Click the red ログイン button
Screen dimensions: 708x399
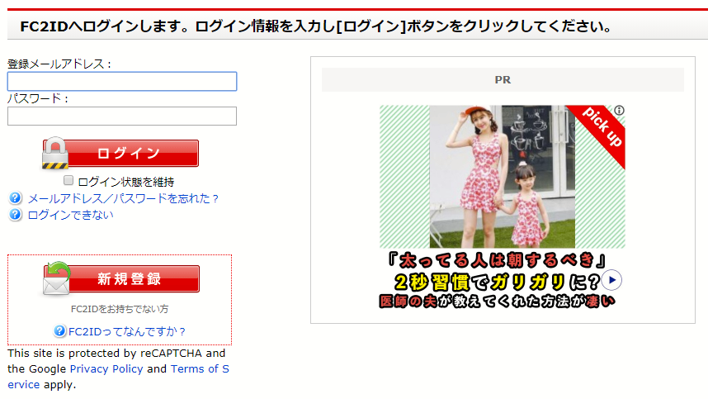click(x=120, y=153)
